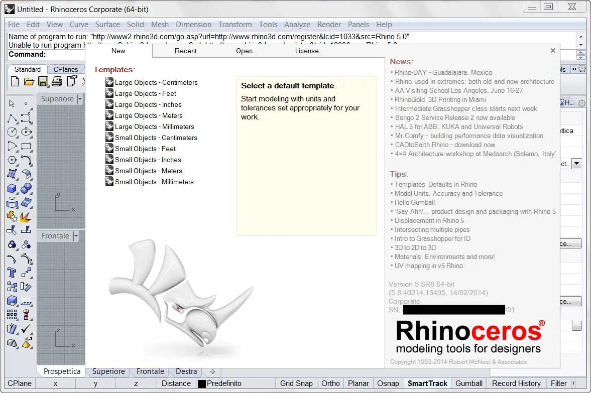Open toolbar options gear icon
This screenshot has width=591, height=393.
582,69
